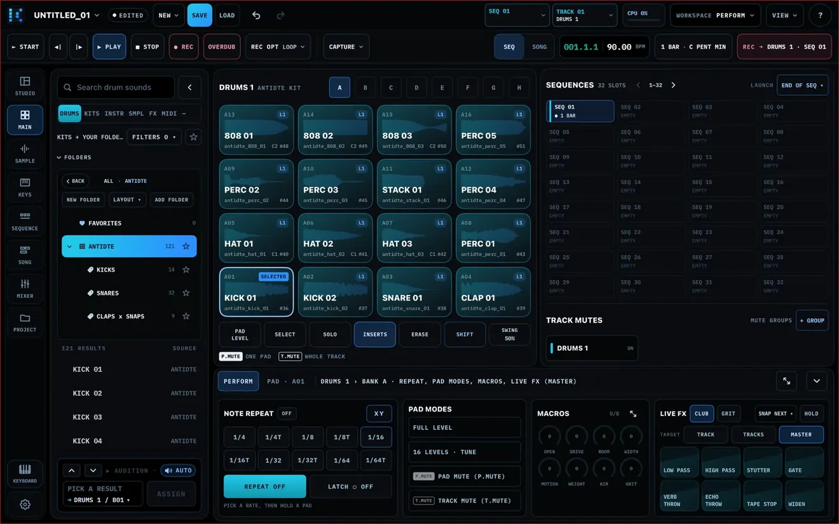
Task: Toggle the Overdub button
Action: point(222,47)
